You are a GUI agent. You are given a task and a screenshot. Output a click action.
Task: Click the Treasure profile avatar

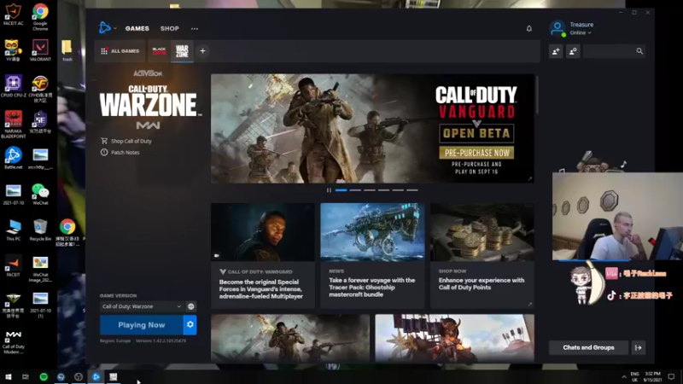pyautogui.click(x=557, y=28)
